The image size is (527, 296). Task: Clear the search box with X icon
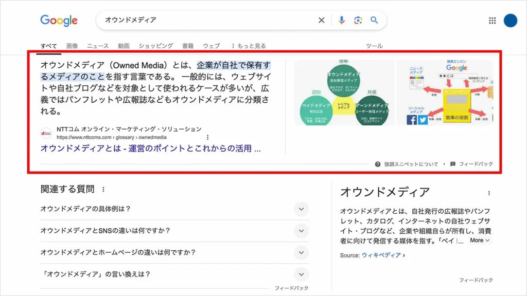(x=322, y=21)
